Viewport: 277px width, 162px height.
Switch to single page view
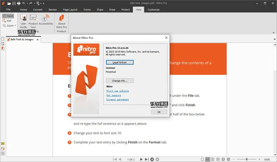pyautogui.click(x=203, y=159)
